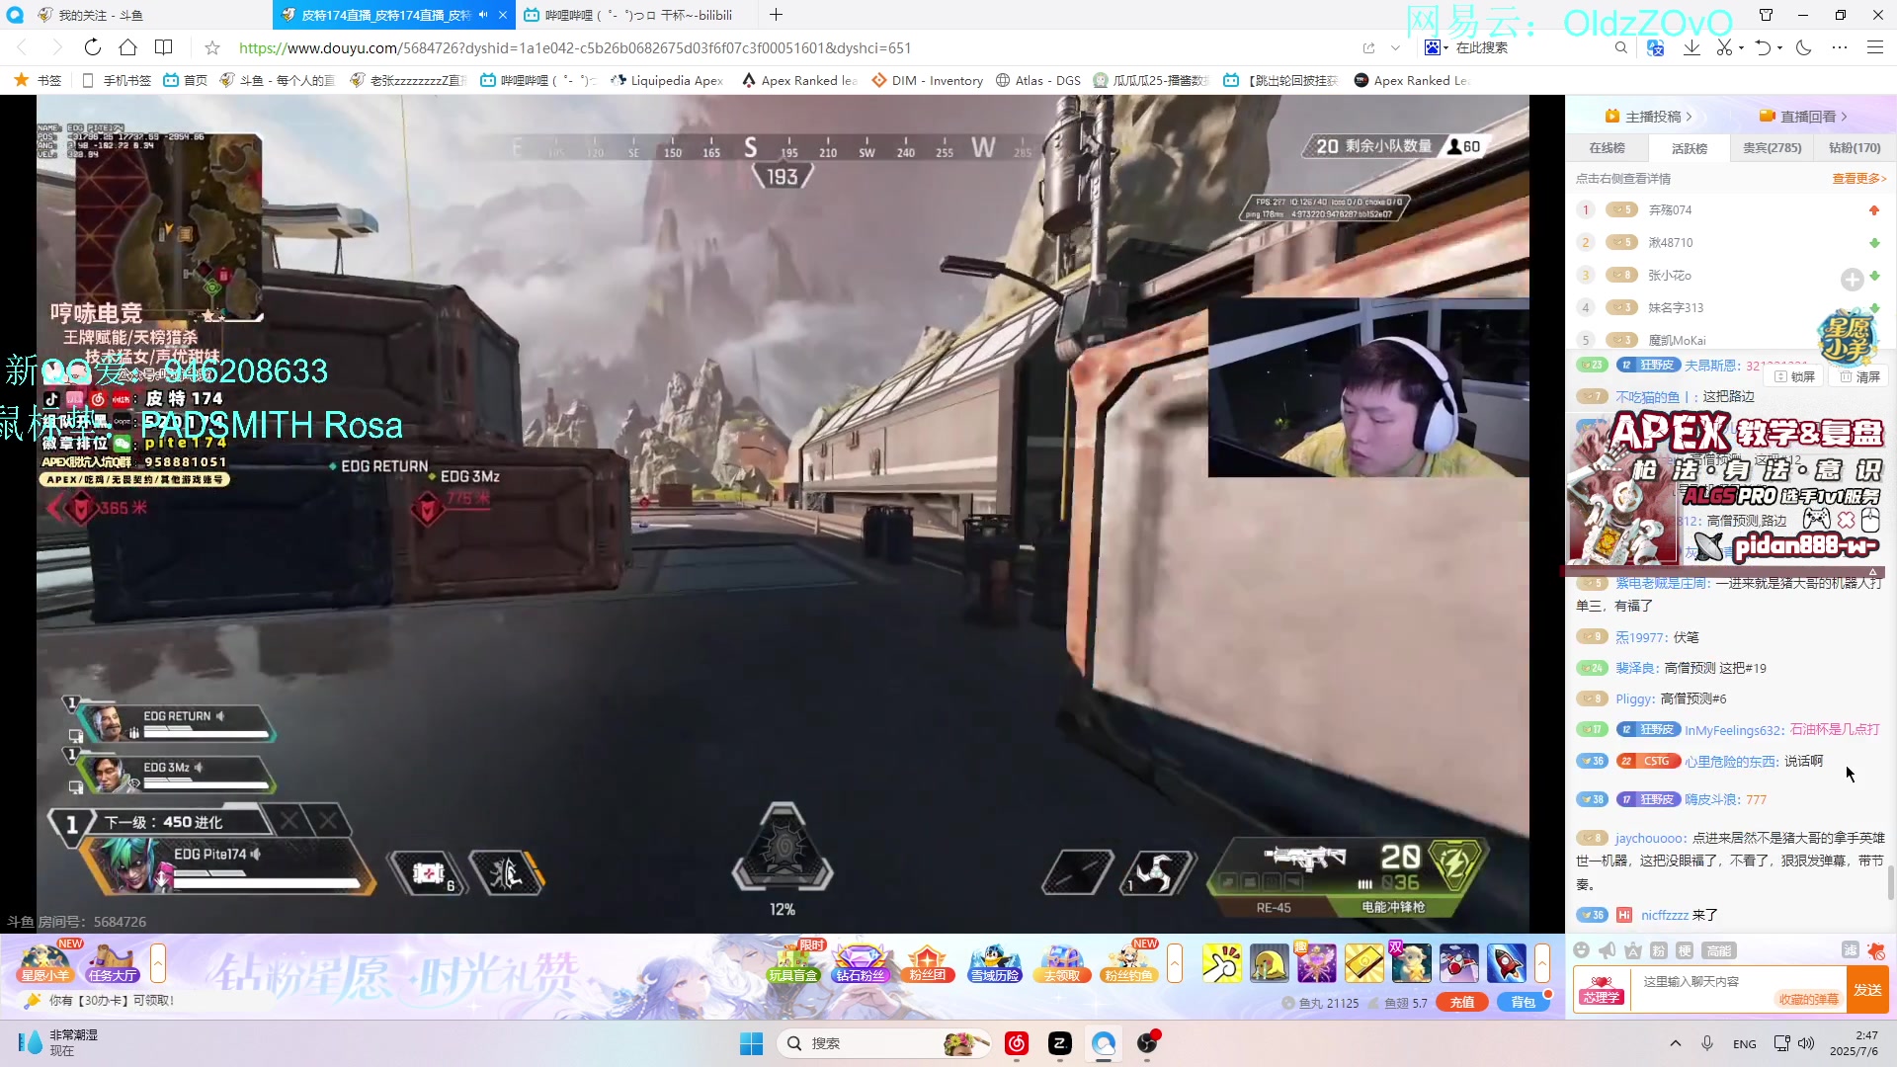Switch to the 哔哩哔哩 bilibili tab
This screenshot has height=1067, width=1897.
click(x=637, y=15)
